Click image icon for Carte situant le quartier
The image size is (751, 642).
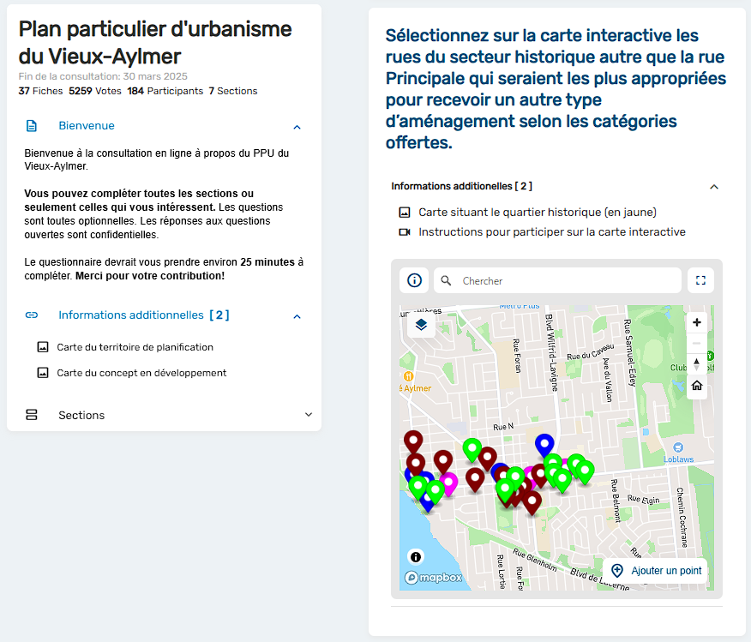click(x=405, y=212)
